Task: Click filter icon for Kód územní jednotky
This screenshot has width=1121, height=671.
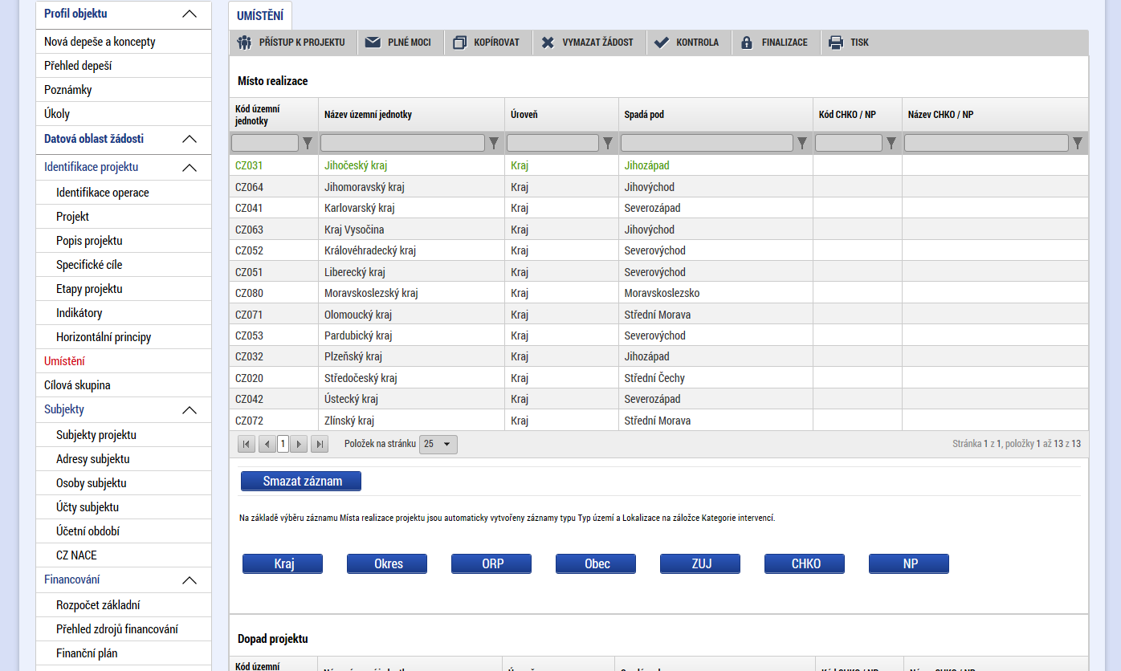Action: point(308,143)
